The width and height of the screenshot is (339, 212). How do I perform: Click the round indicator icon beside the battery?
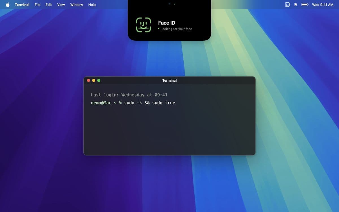tap(295, 5)
